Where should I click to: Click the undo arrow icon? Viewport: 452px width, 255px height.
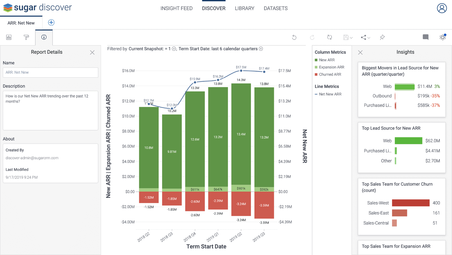pos(294,37)
